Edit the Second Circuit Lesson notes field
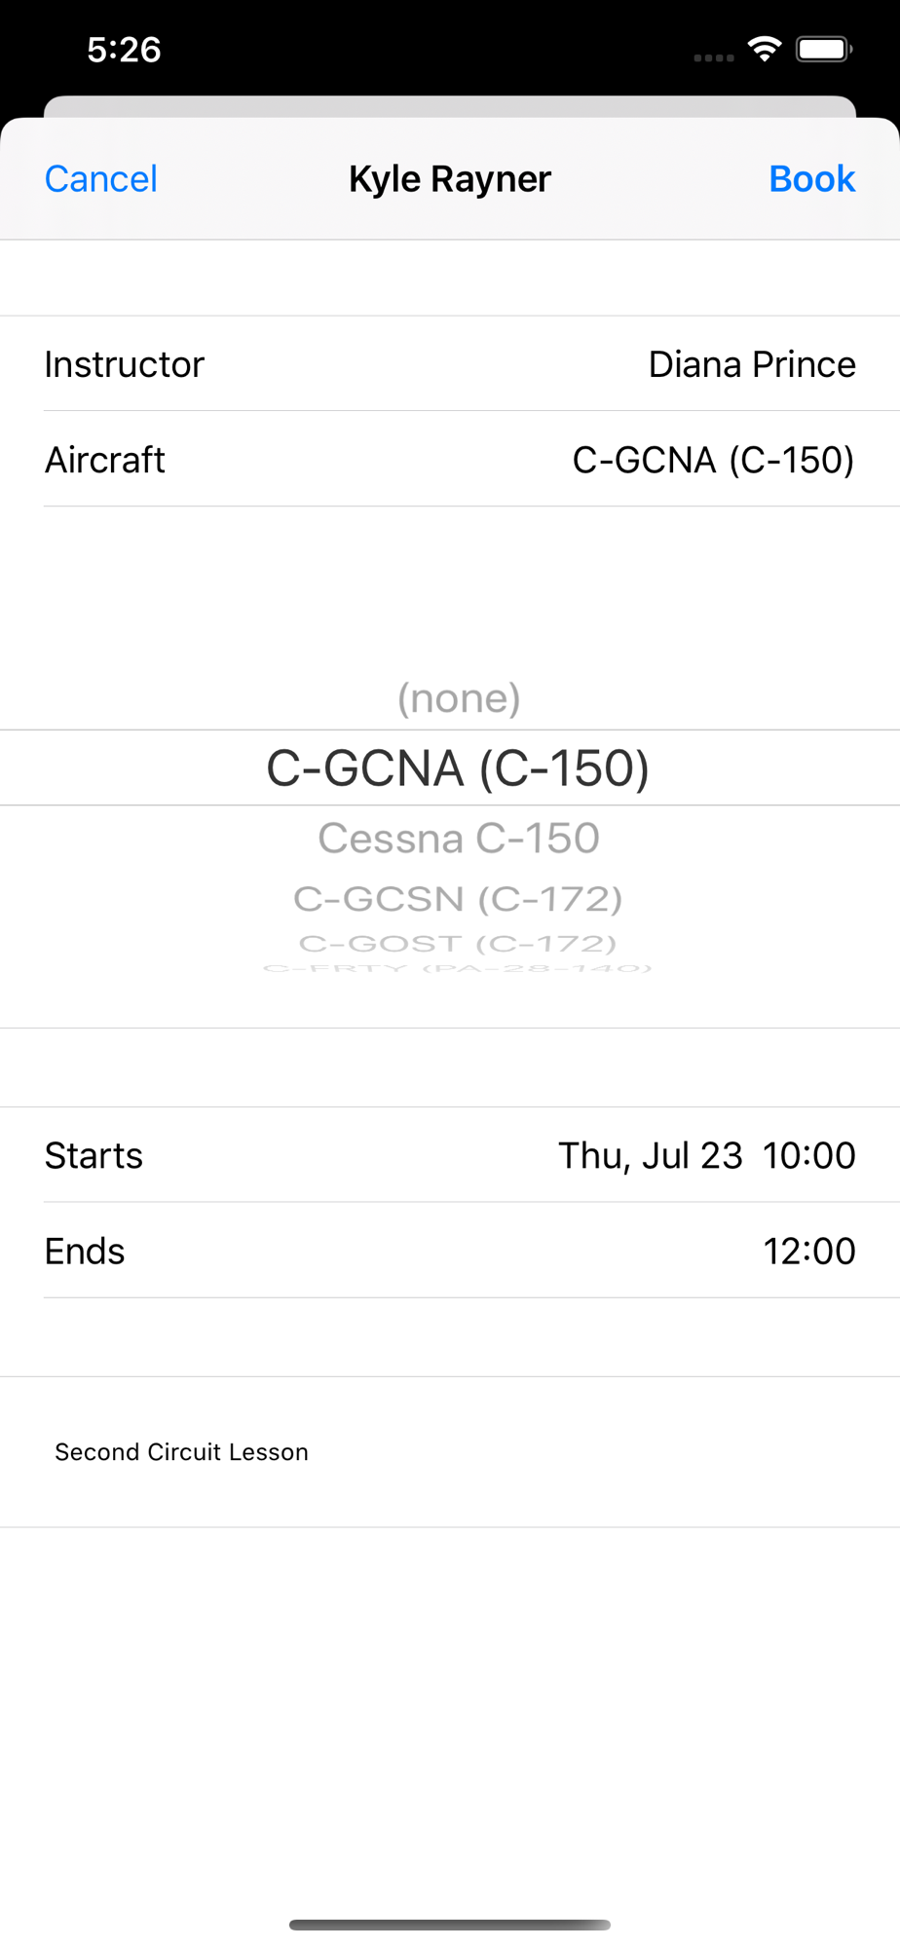900x1948 pixels. [182, 1452]
